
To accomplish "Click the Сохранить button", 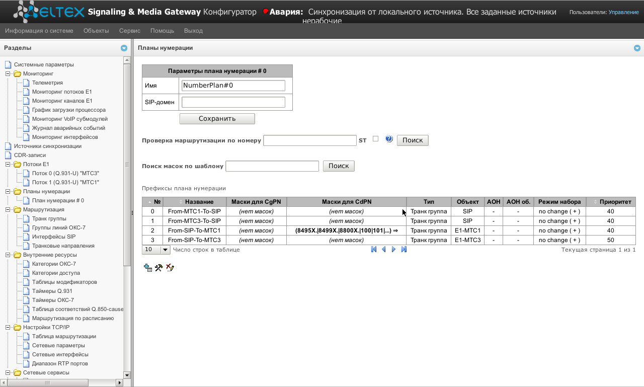I will 217,119.
